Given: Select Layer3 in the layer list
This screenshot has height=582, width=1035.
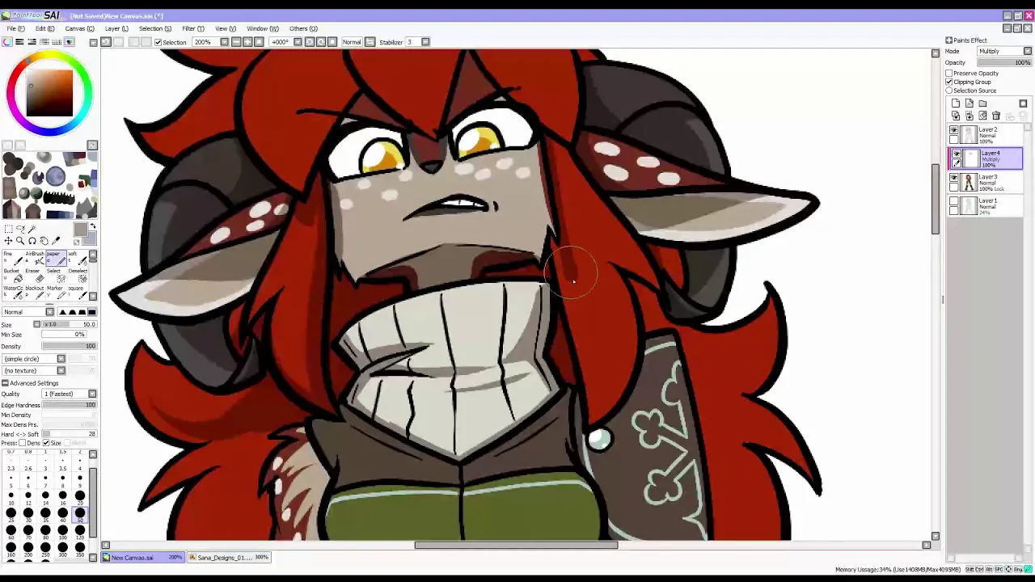Looking at the screenshot, I should (986, 183).
